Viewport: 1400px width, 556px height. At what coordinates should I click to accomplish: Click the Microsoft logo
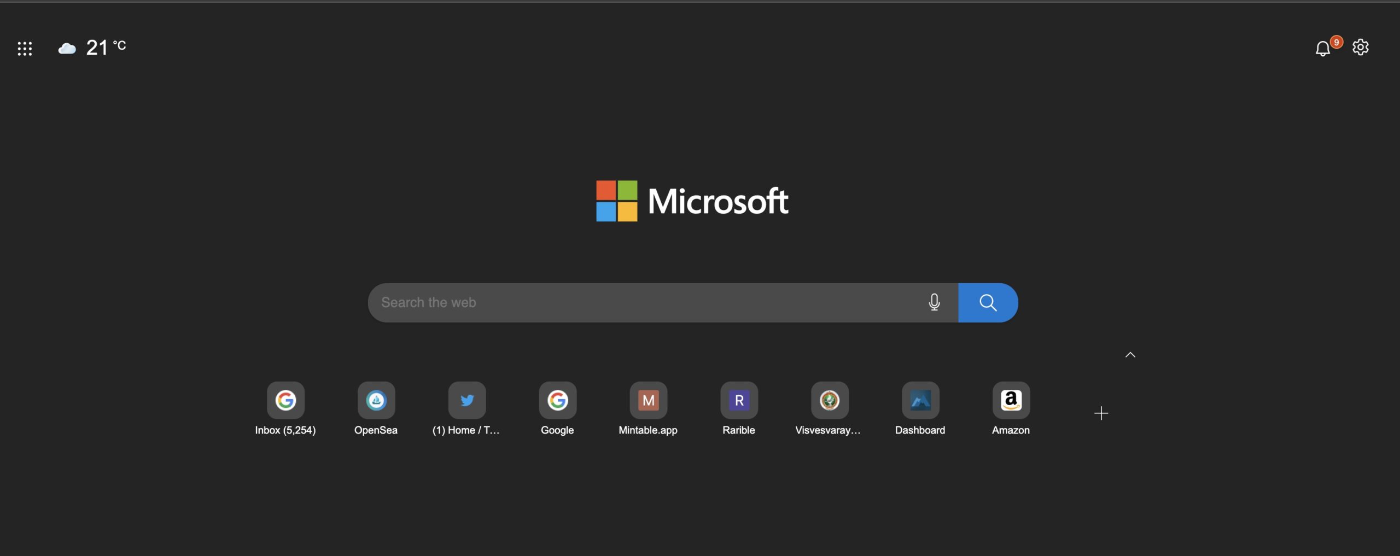point(692,201)
